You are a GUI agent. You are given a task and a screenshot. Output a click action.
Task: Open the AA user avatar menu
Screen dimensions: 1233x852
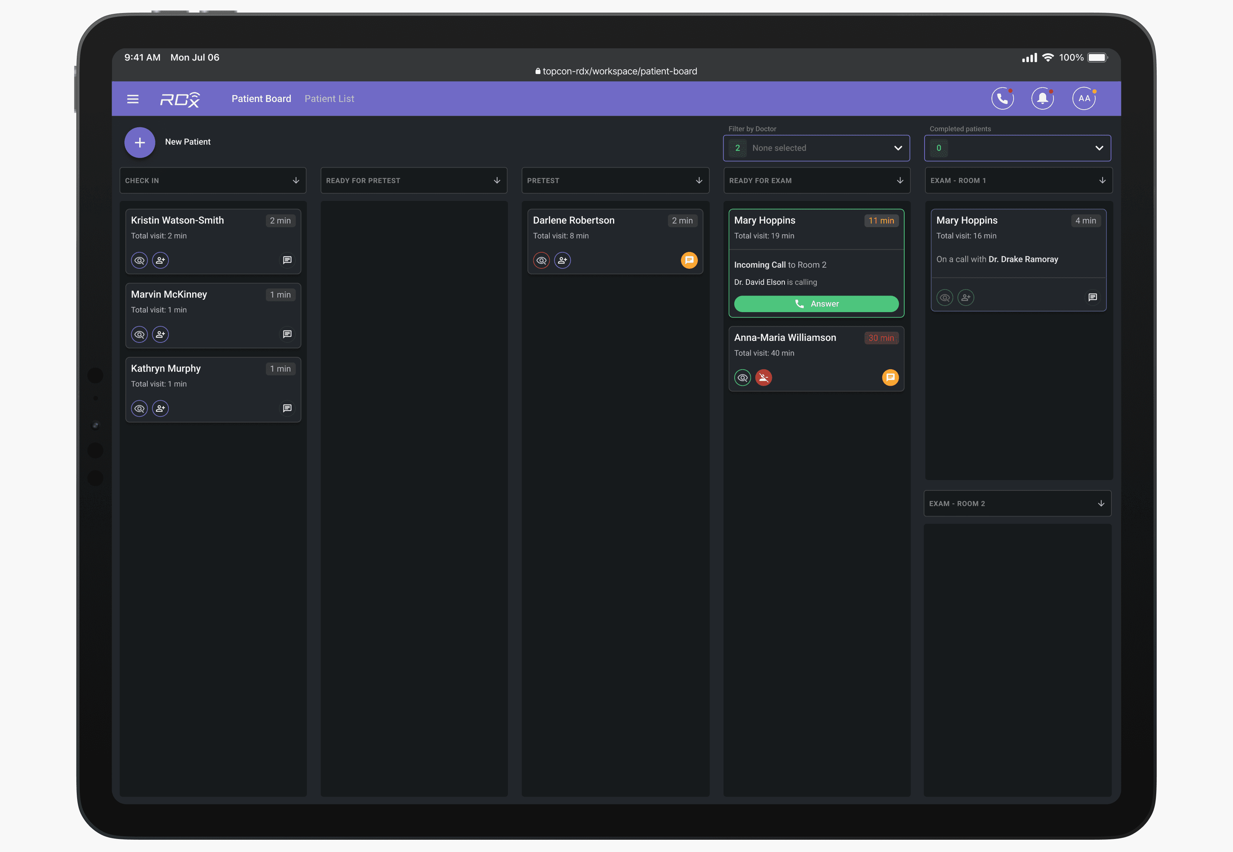pos(1084,99)
